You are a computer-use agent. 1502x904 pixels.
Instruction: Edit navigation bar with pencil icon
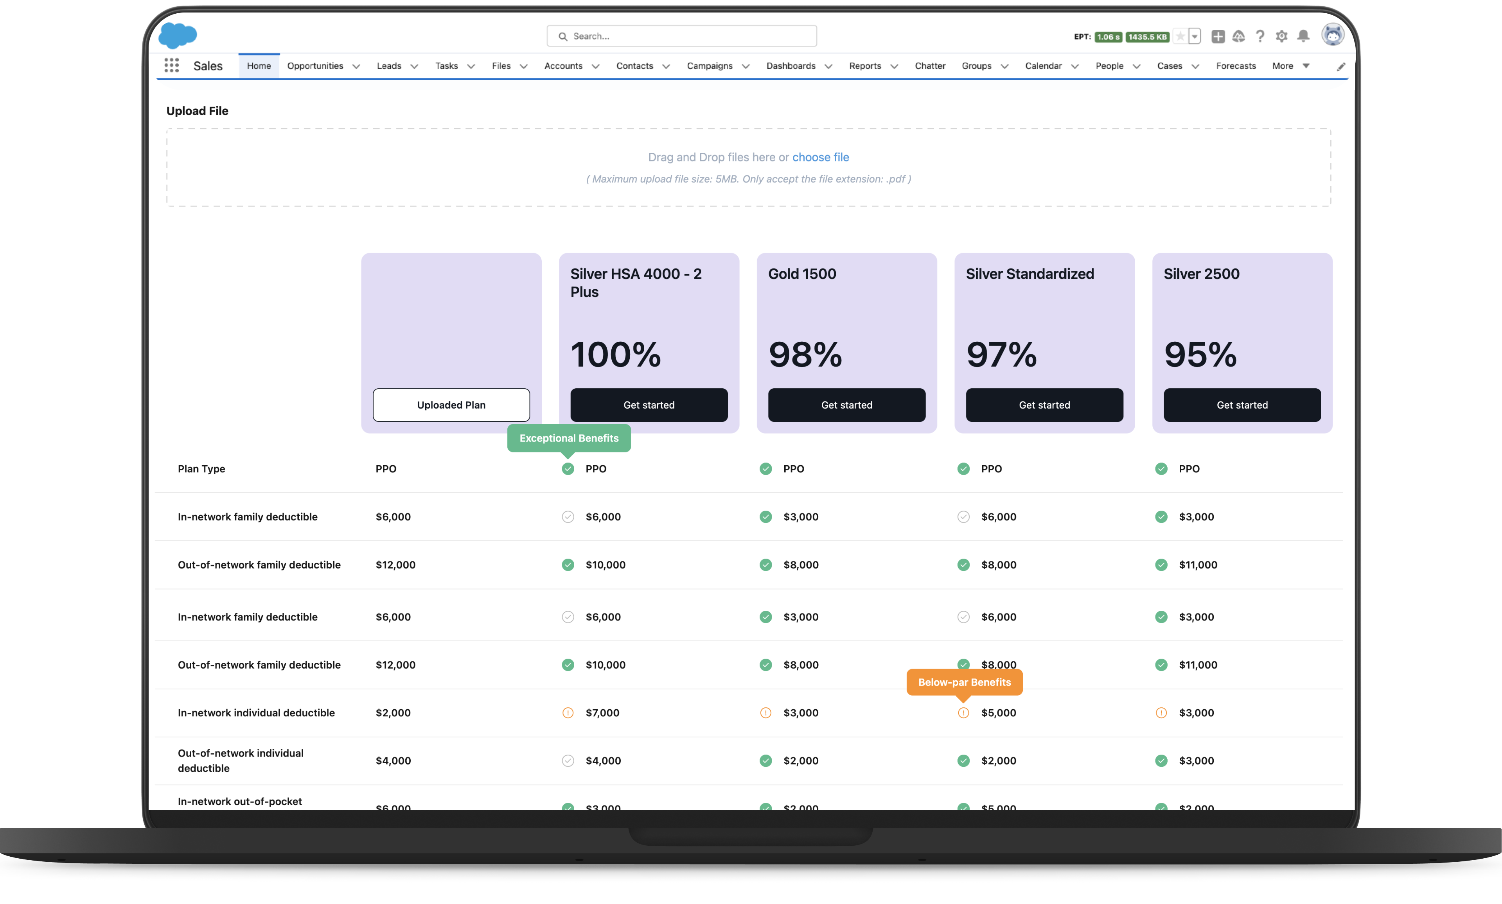tap(1340, 66)
